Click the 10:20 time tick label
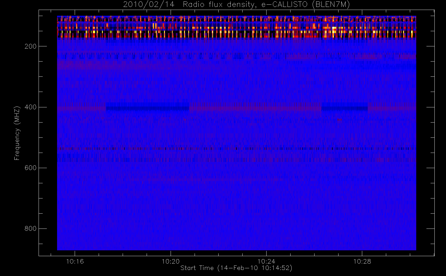 [171, 261]
